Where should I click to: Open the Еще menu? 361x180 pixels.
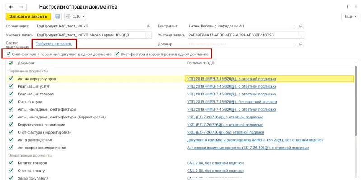tap(350, 17)
